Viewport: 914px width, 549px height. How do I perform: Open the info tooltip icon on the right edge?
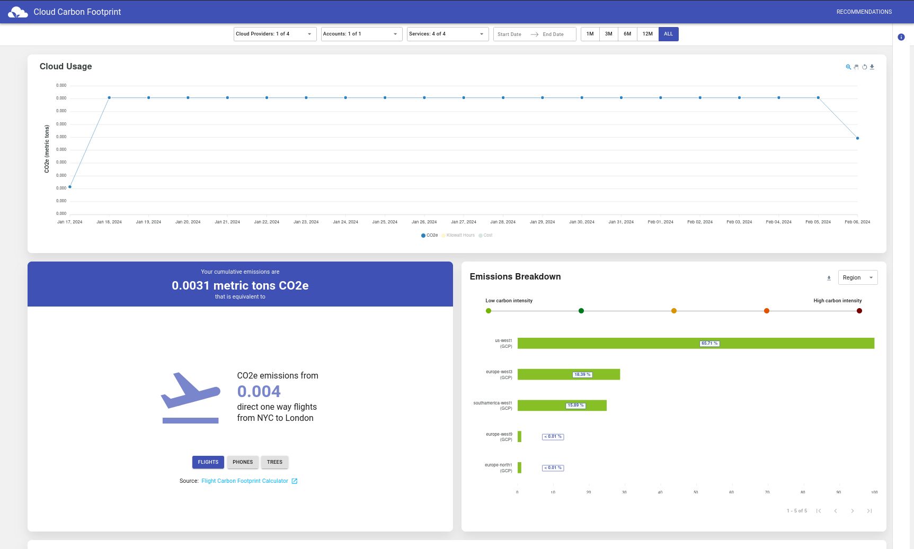click(x=901, y=37)
